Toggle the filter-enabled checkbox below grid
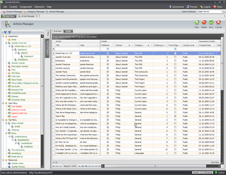The height and width of the screenshot is (175, 226). coord(56,162)
